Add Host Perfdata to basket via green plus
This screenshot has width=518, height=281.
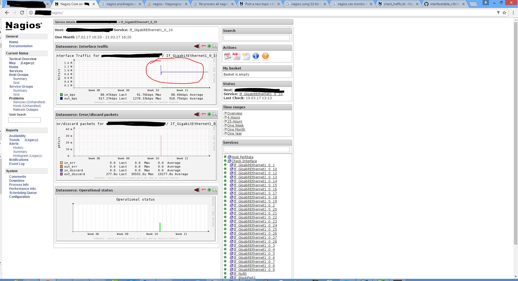[225, 157]
